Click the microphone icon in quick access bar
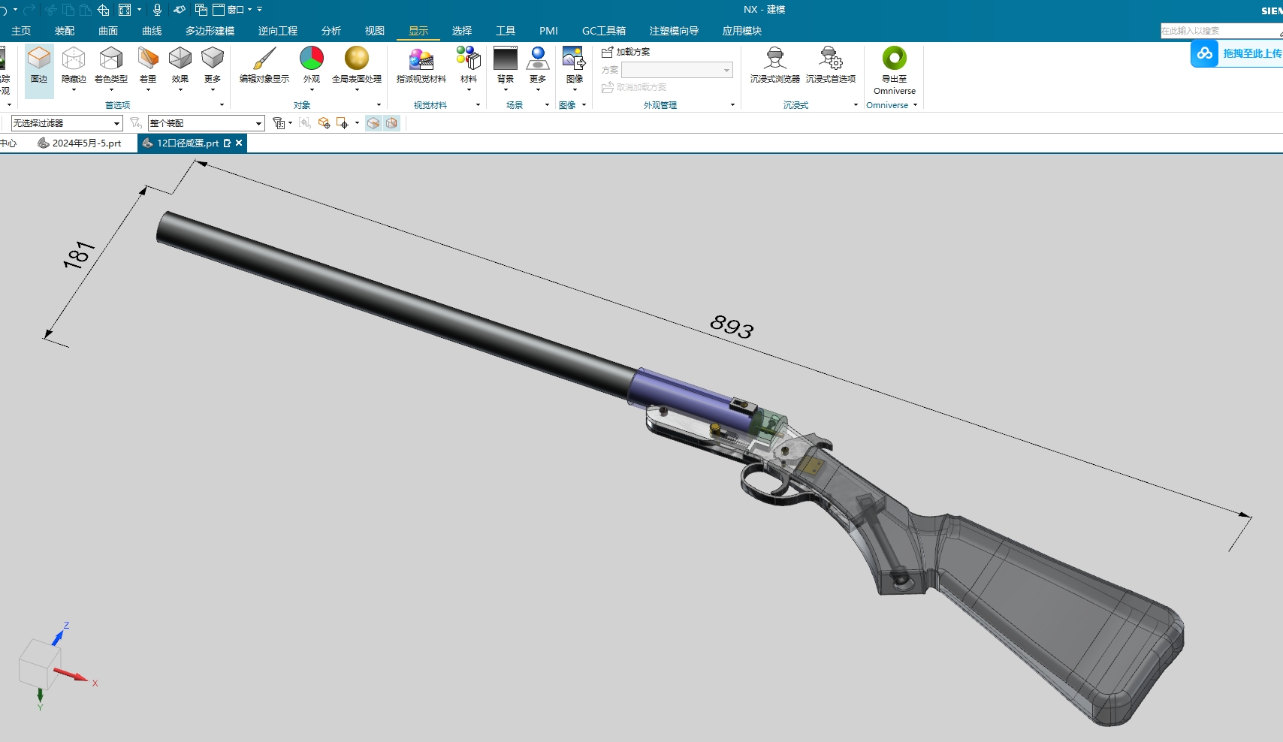This screenshot has height=742, width=1283. click(x=158, y=10)
